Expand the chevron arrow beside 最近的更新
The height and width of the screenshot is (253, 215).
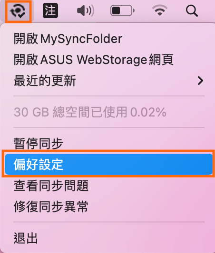pyautogui.click(x=200, y=81)
